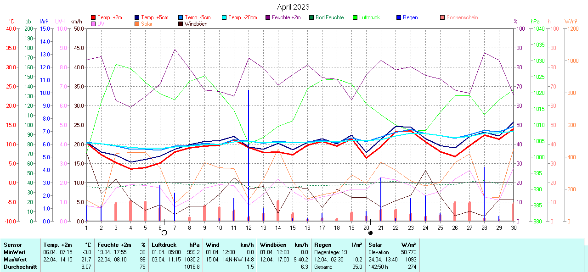Click the new moon symbol below day 20

(370, 233)
